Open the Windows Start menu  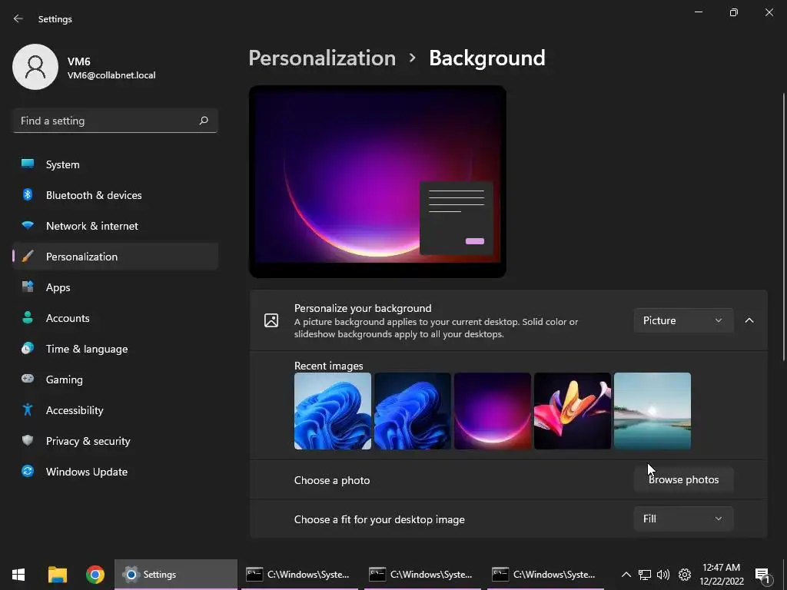[18, 575]
